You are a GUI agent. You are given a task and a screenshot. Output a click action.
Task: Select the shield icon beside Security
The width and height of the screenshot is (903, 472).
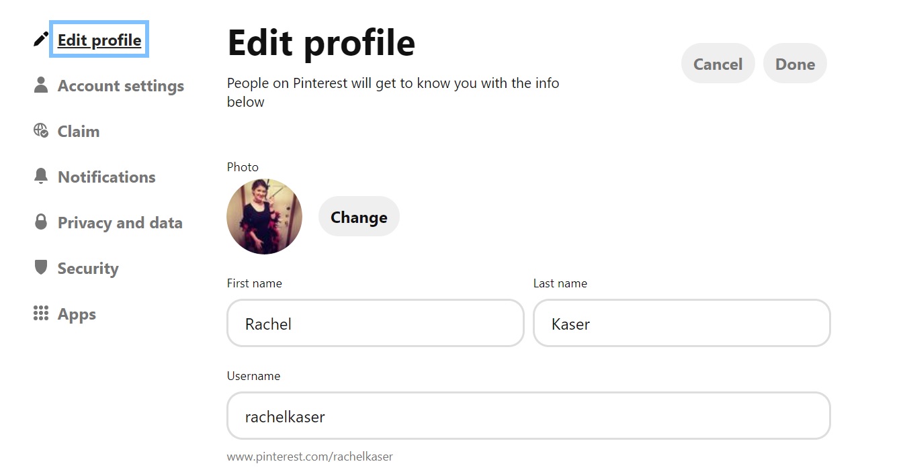click(40, 267)
